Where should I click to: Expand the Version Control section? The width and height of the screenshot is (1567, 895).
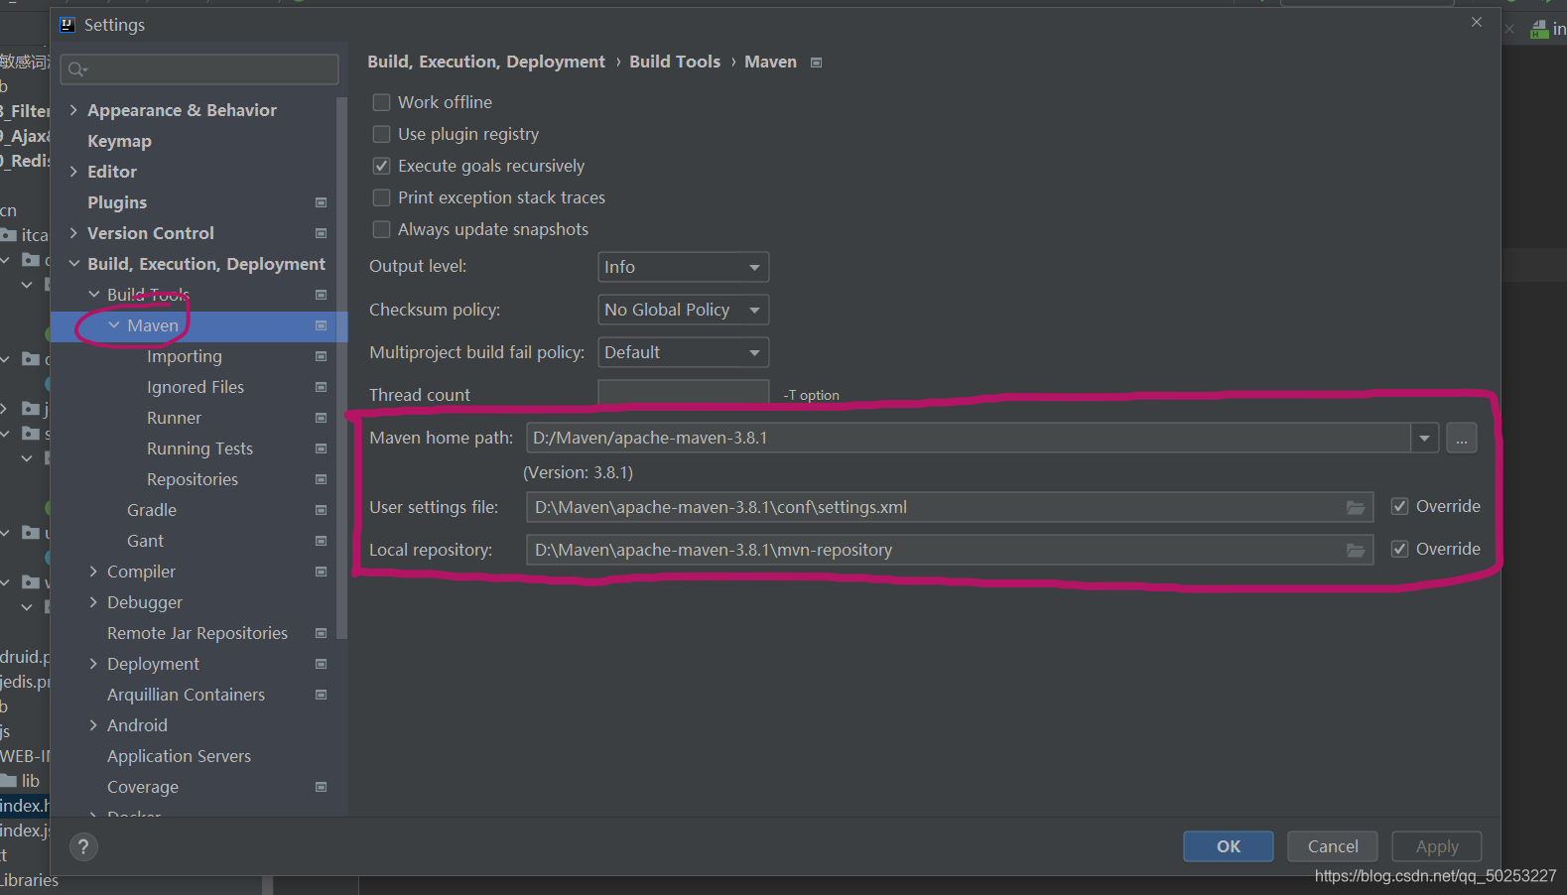(73, 233)
